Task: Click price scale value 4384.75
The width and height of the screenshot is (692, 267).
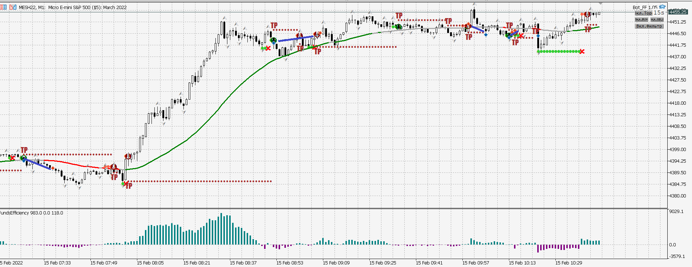Action: click(678, 184)
